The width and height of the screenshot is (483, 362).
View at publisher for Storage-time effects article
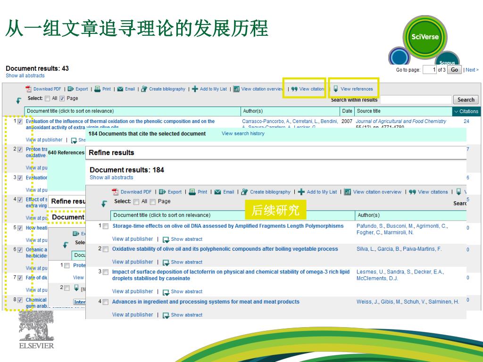(x=133, y=239)
